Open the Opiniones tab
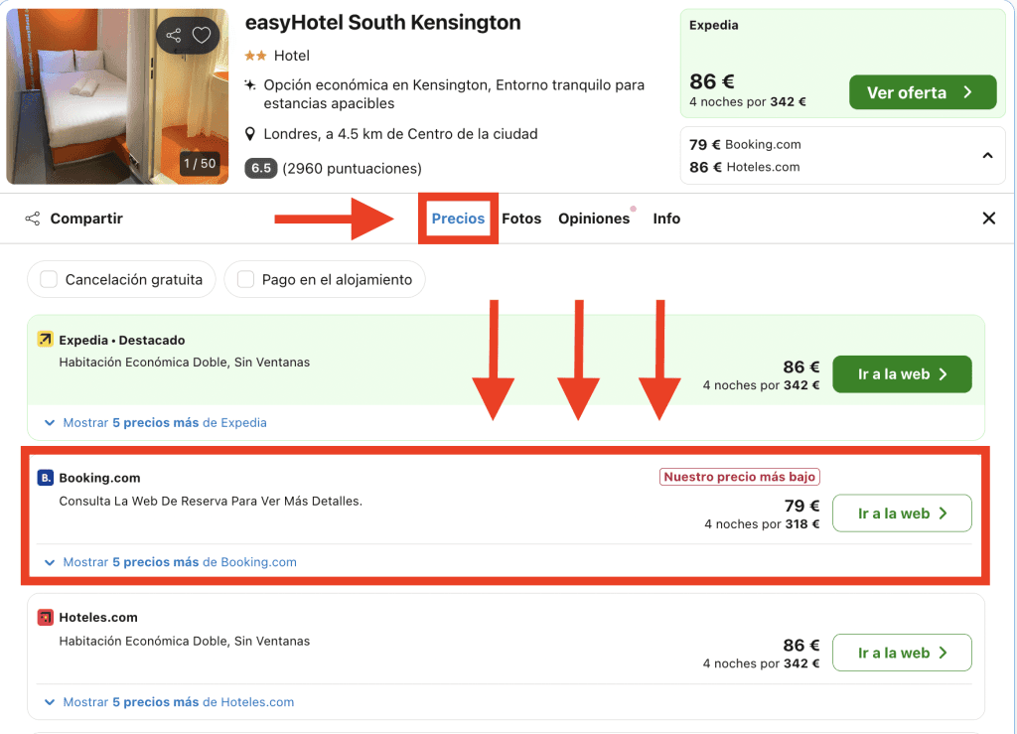Screen dimensions: 1017x734 (x=594, y=219)
